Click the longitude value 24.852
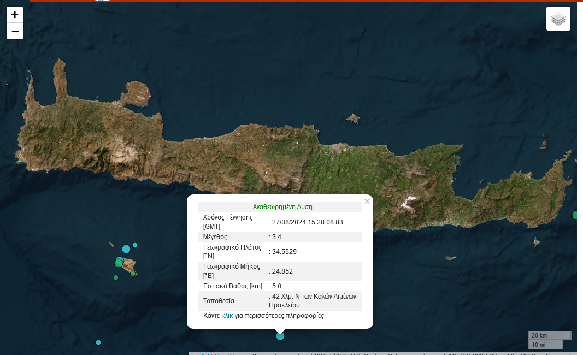Viewport: 583px width, 355px height. [282, 271]
